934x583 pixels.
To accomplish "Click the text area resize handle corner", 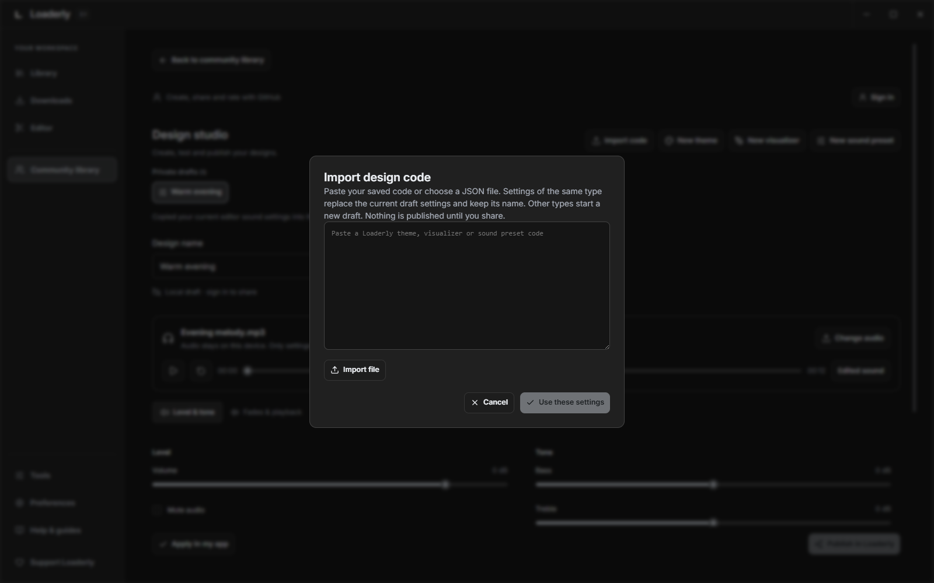I will (x=607, y=346).
